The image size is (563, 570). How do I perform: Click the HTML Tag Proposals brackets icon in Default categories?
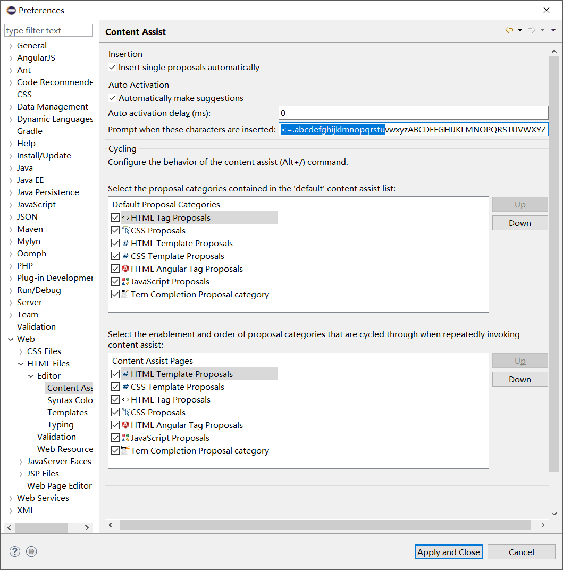(125, 218)
